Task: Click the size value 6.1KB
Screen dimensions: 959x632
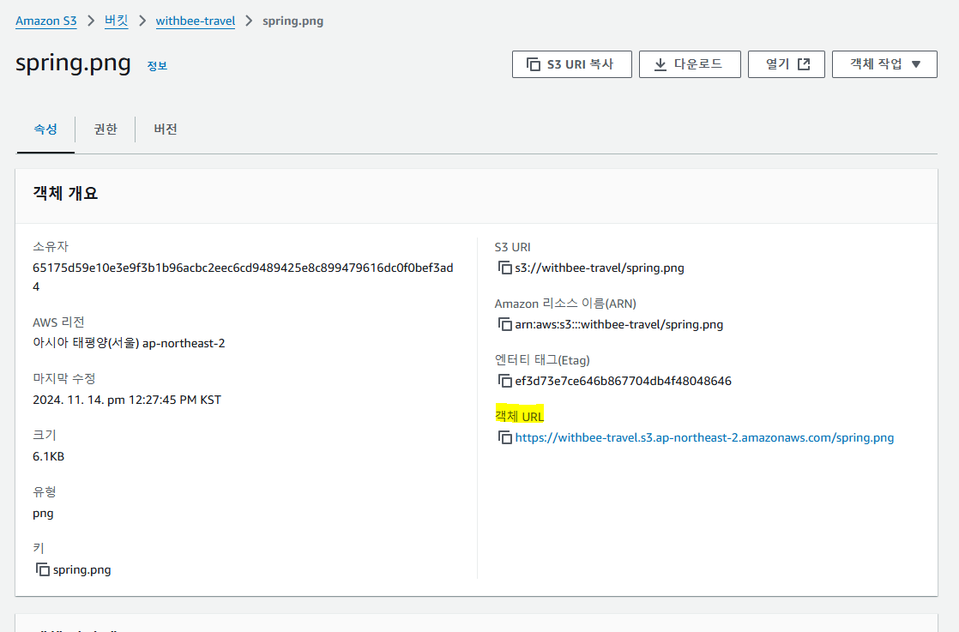Action: pyautogui.click(x=48, y=456)
